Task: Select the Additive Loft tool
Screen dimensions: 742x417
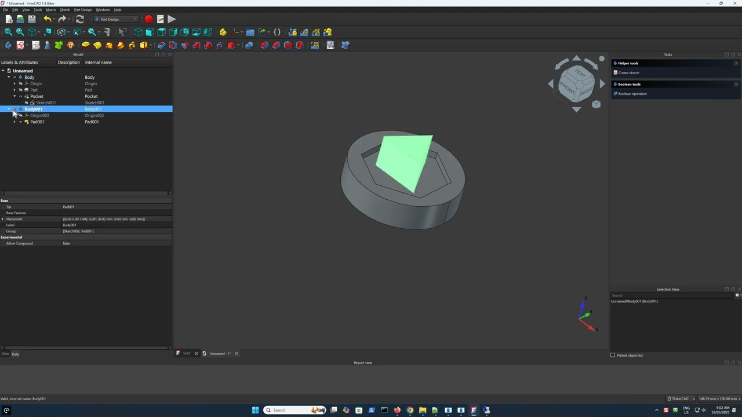Action: click(x=109, y=45)
